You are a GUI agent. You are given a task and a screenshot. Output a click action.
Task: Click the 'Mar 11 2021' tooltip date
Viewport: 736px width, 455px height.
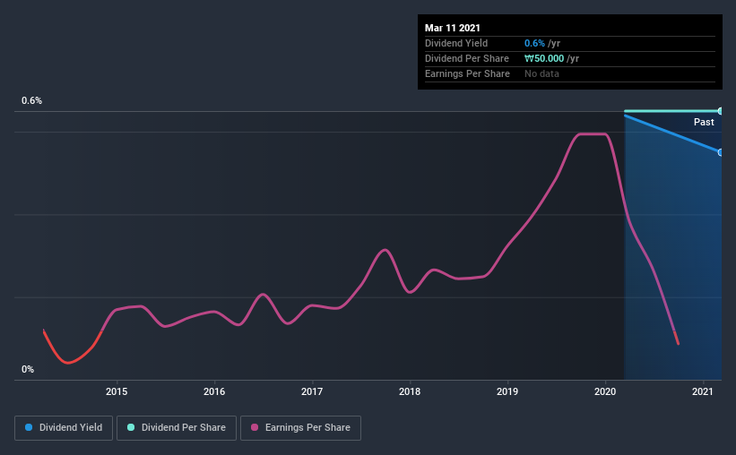click(454, 28)
